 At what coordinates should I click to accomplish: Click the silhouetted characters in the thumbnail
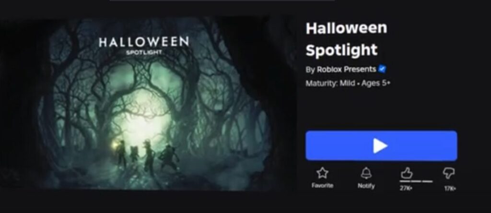point(146,156)
